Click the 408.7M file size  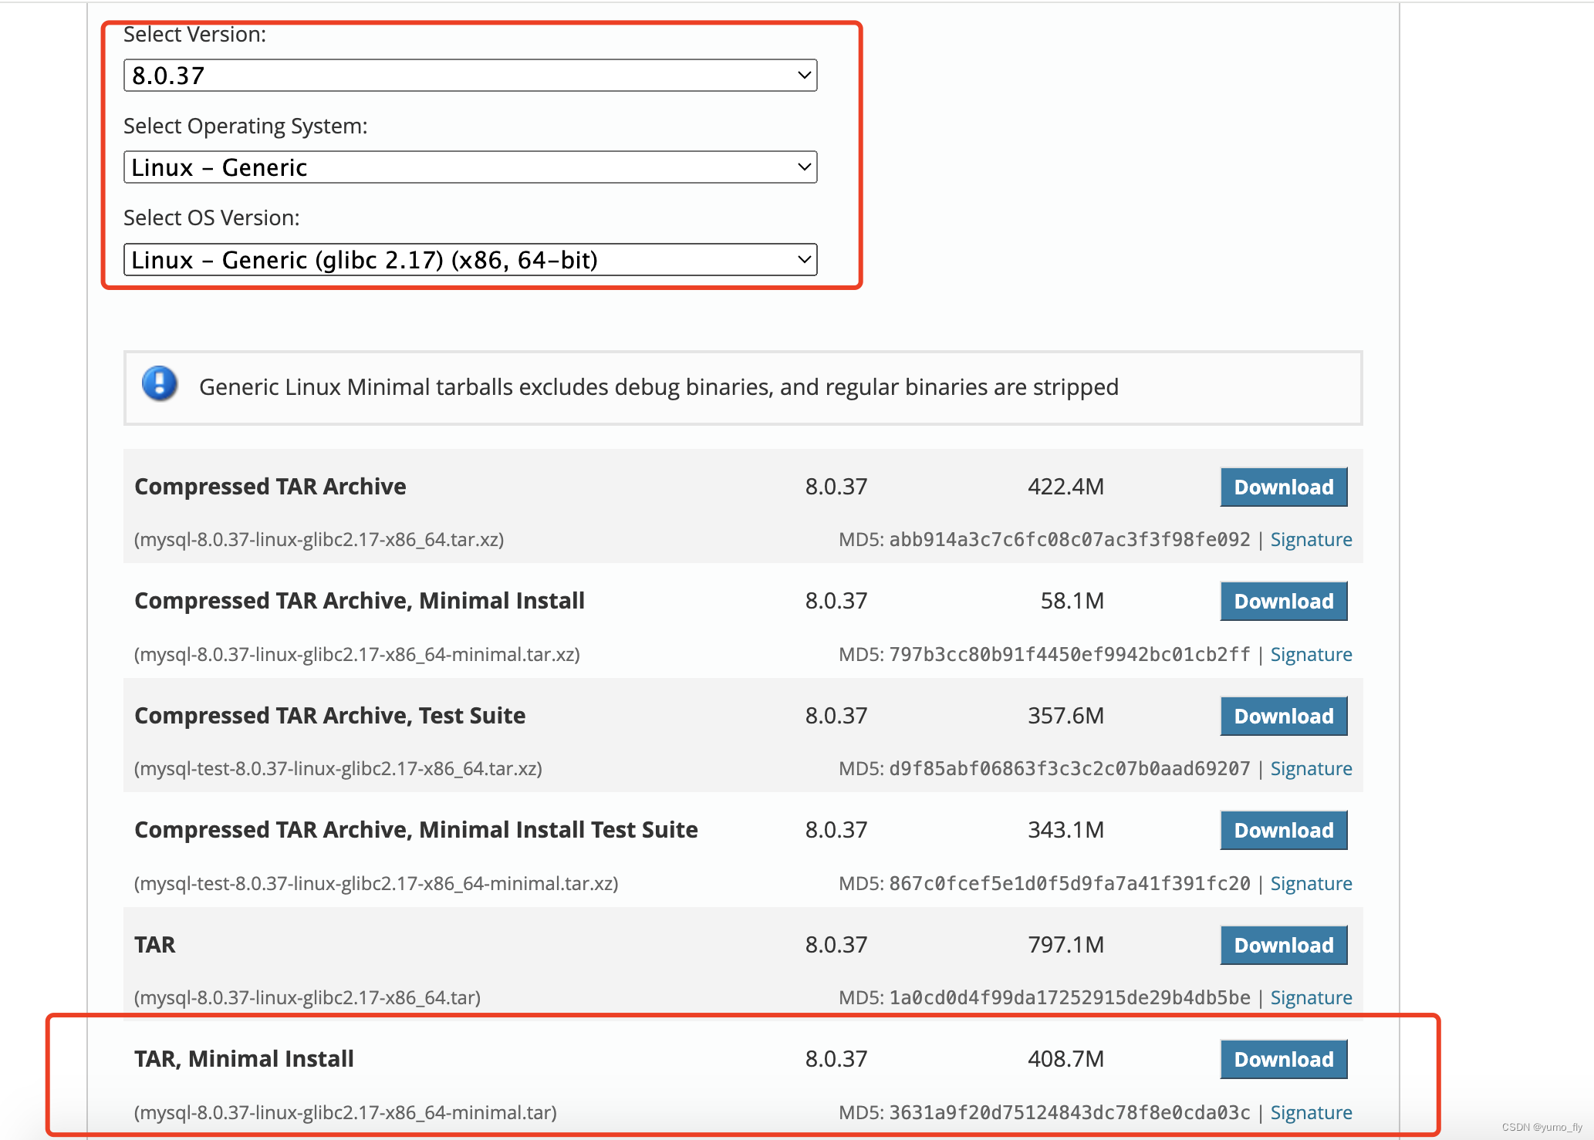[x=1065, y=1059]
